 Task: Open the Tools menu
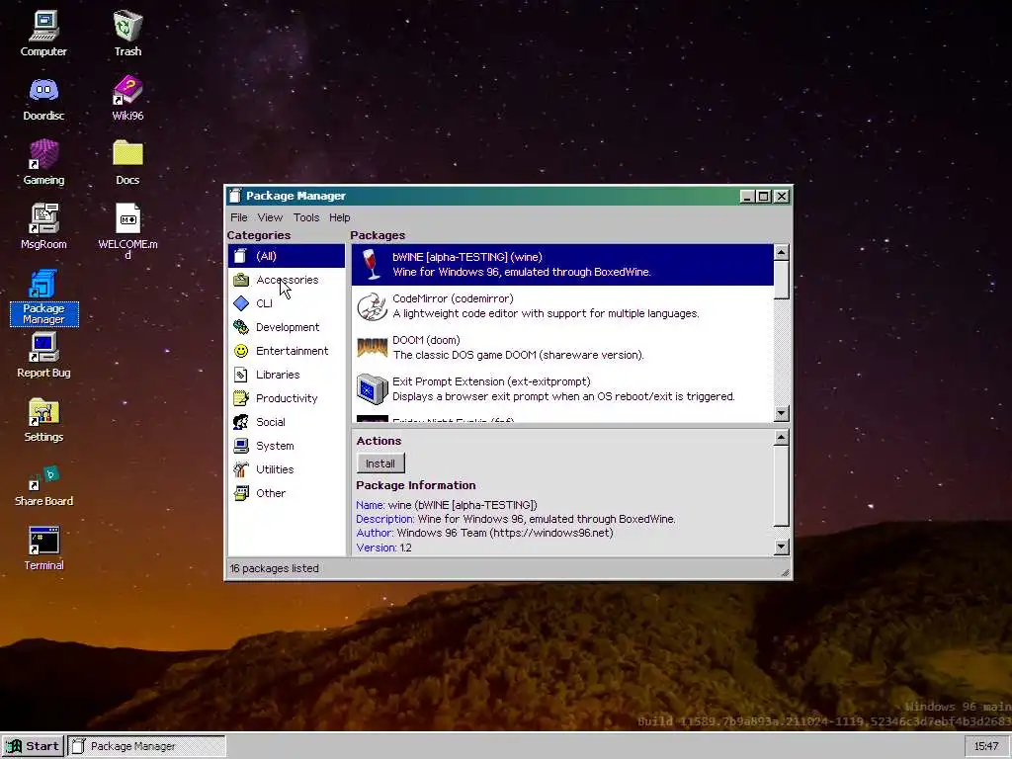tap(306, 217)
